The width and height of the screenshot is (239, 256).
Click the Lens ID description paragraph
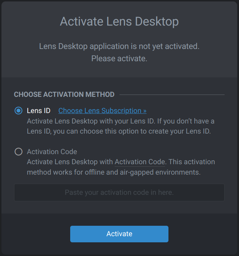tap(121, 126)
